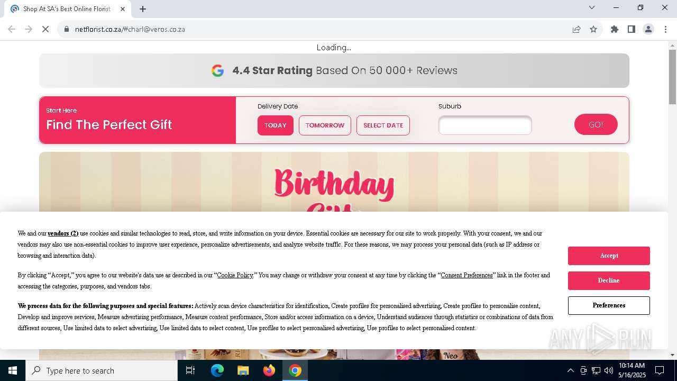The height and width of the screenshot is (381, 677).
Task: Click the Suburb input field
Action: pos(485,125)
